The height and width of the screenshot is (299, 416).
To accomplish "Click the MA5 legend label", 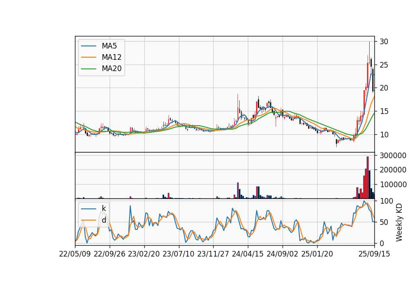I will click(109, 46).
